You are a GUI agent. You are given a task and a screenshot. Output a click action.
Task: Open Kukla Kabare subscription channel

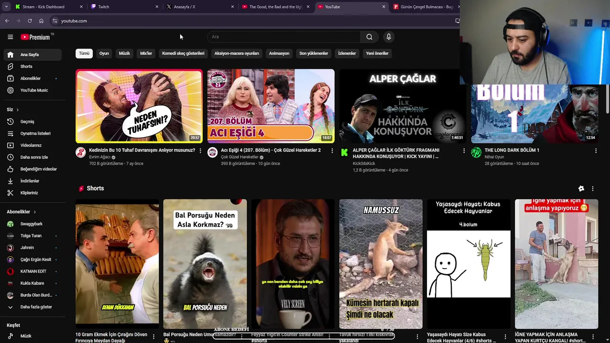[32, 283]
